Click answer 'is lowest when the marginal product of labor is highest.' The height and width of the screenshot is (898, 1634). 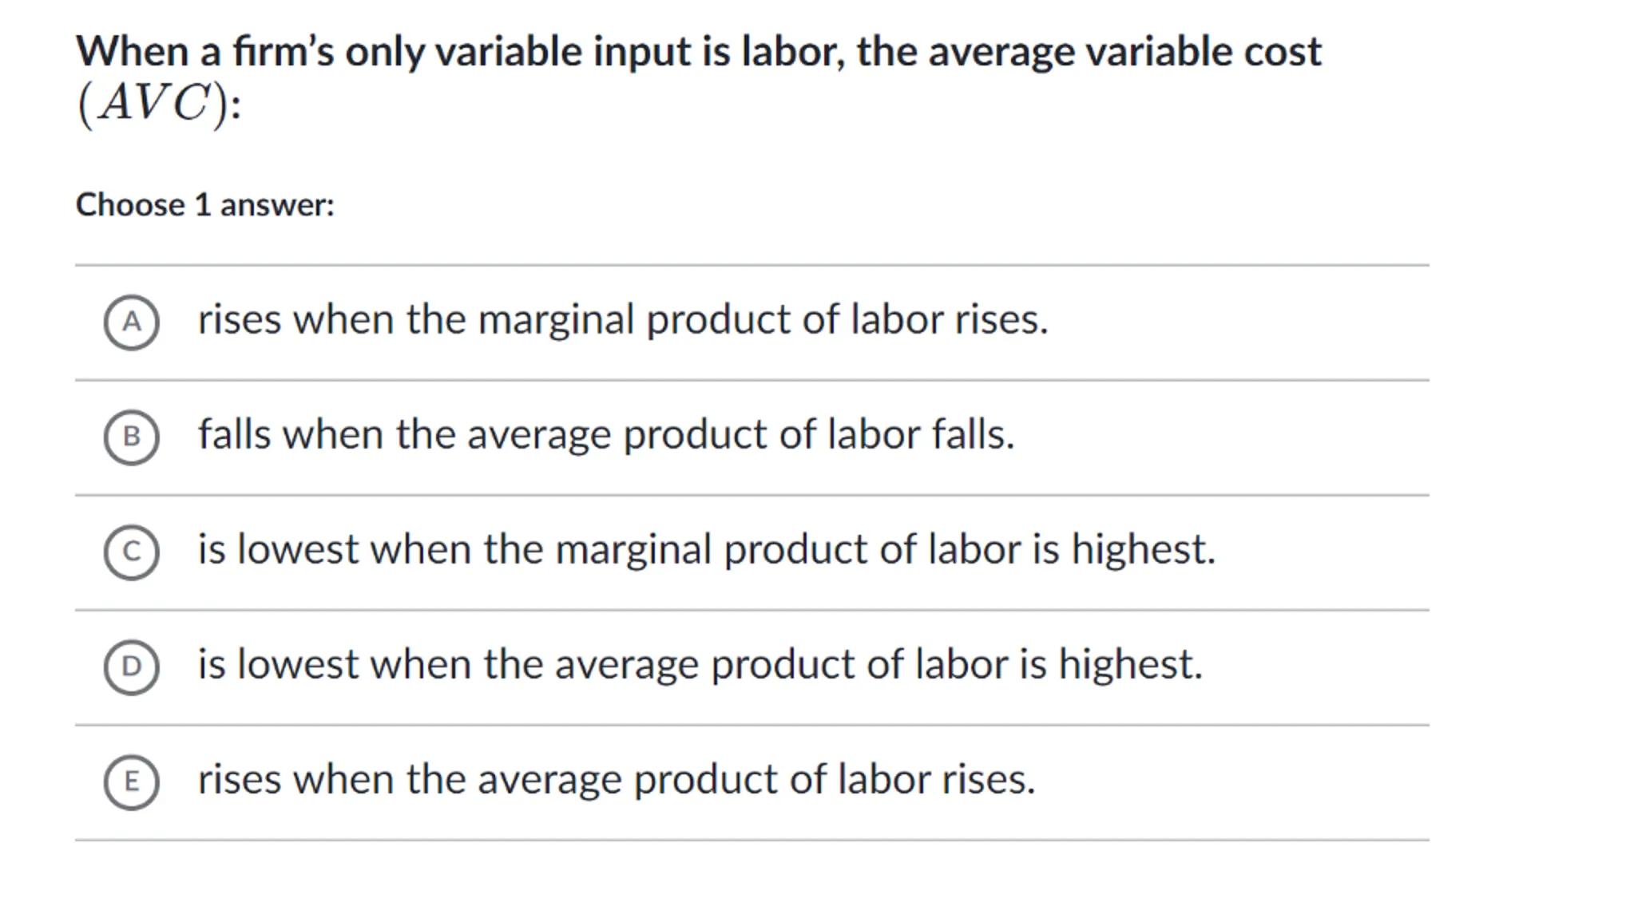tap(706, 550)
